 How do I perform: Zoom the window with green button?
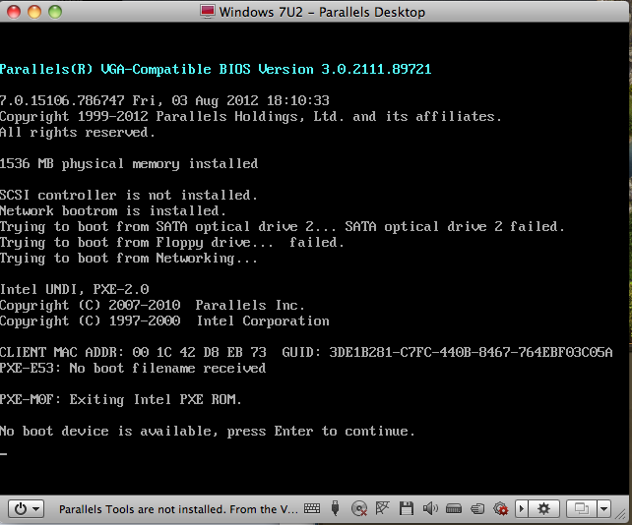tap(55, 12)
